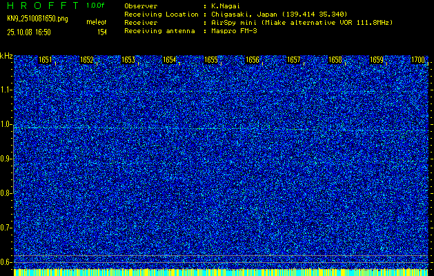Click the kHz axis unit label
The width and height of the screenshot is (434, 276).
coord(6,56)
